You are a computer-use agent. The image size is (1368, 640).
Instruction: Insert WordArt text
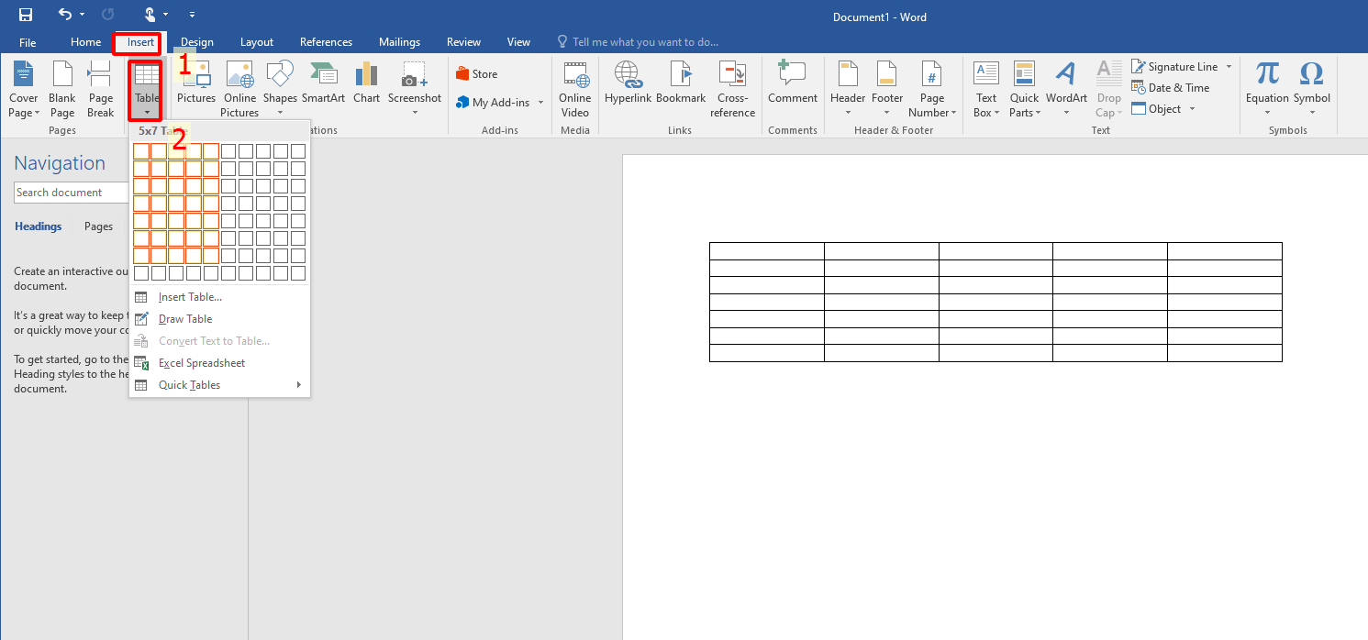coord(1066,89)
